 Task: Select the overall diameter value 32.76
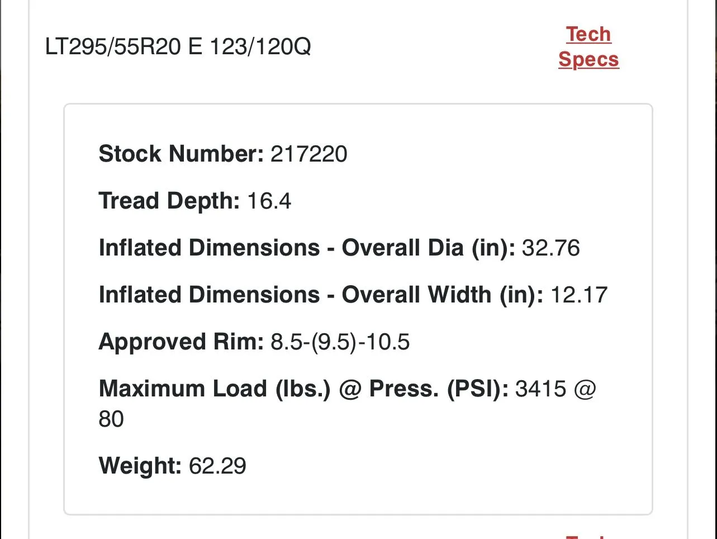click(551, 248)
